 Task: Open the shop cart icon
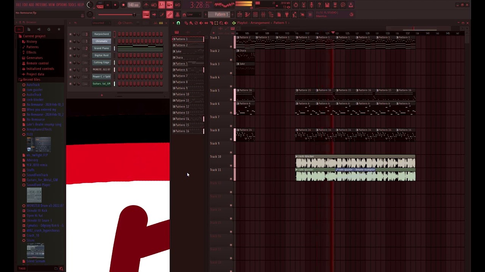point(310,15)
